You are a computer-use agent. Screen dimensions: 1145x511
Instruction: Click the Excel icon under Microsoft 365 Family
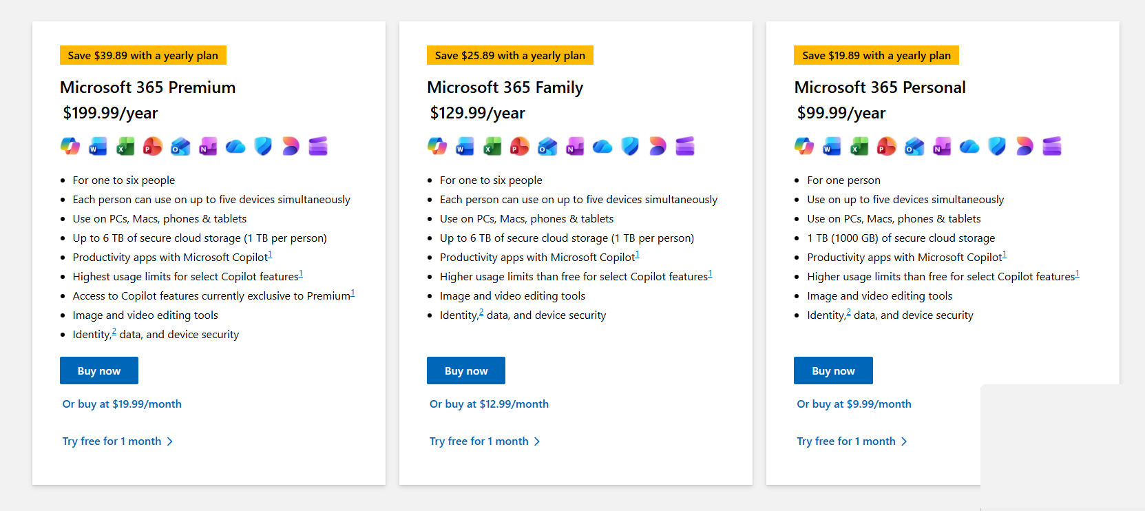click(x=492, y=146)
